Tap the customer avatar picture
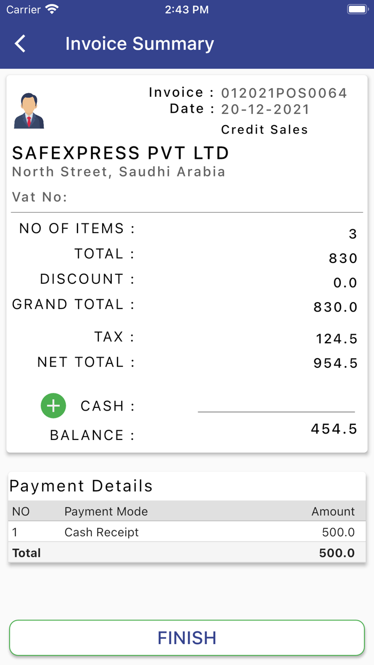Image resolution: width=374 pixels, height=665 pixels. 28,107
